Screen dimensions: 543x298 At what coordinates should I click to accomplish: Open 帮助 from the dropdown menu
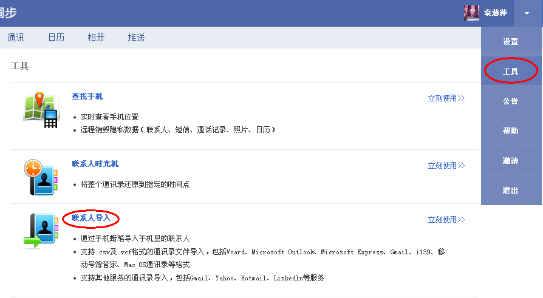(510, 131)
